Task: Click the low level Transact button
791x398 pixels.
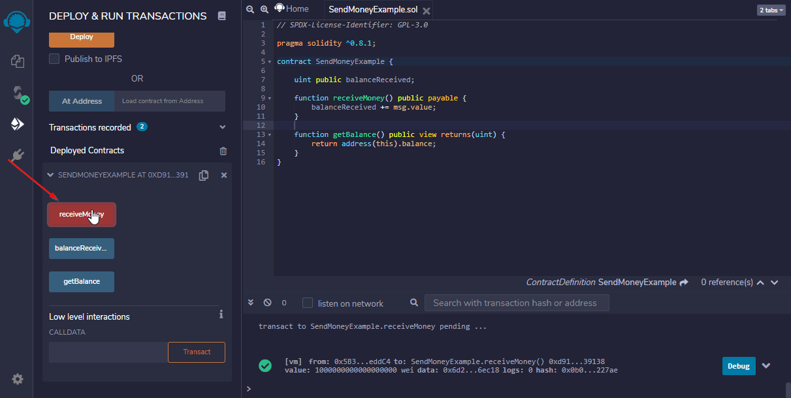Action: tap(197, 352)
